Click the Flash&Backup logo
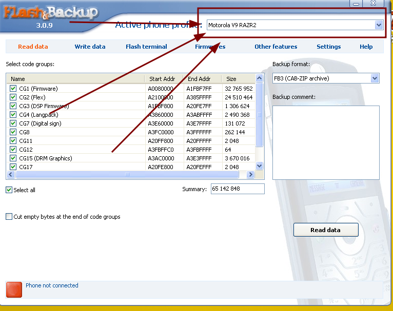The height and width of the screenshot is (311, 393). pos(51,13)
